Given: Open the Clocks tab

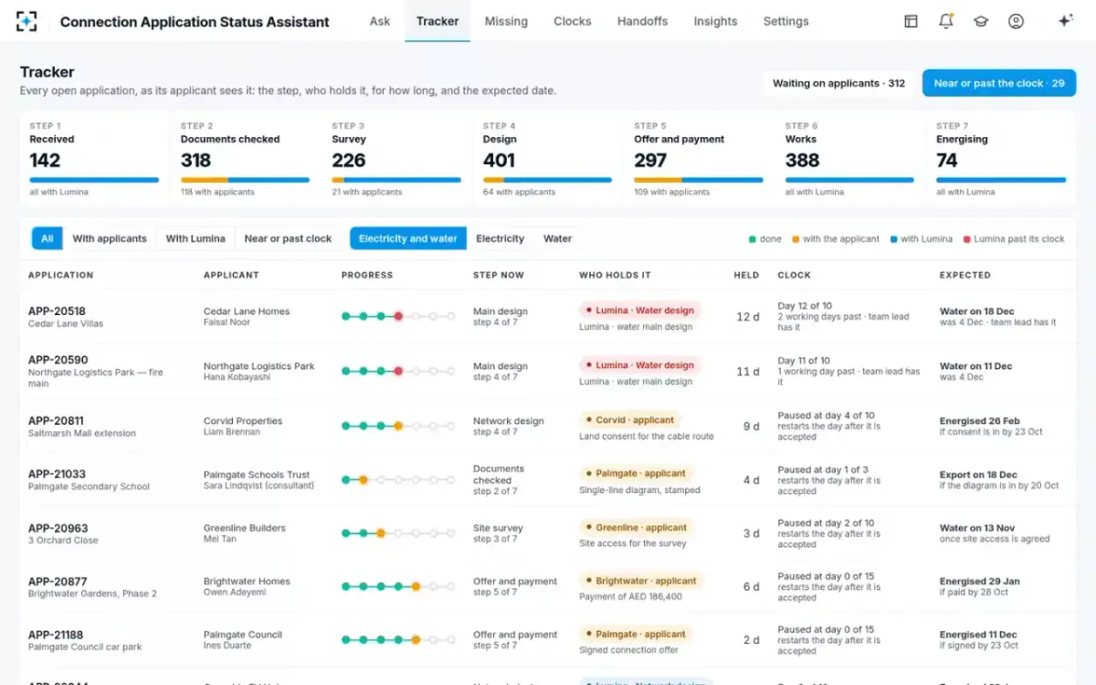Looking at the screenshot, I should point(573,21).
